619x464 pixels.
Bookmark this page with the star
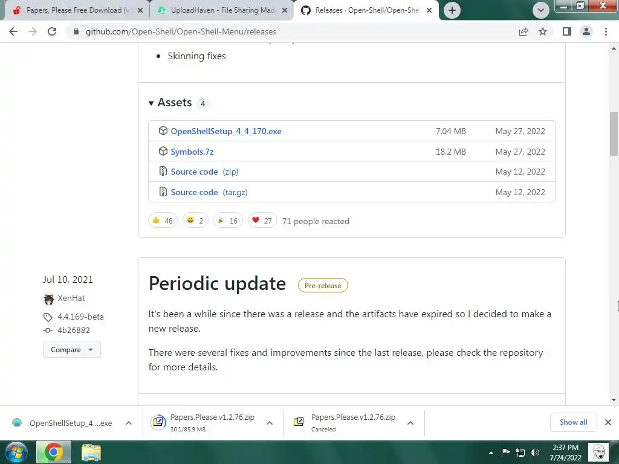tap(543, 31)
